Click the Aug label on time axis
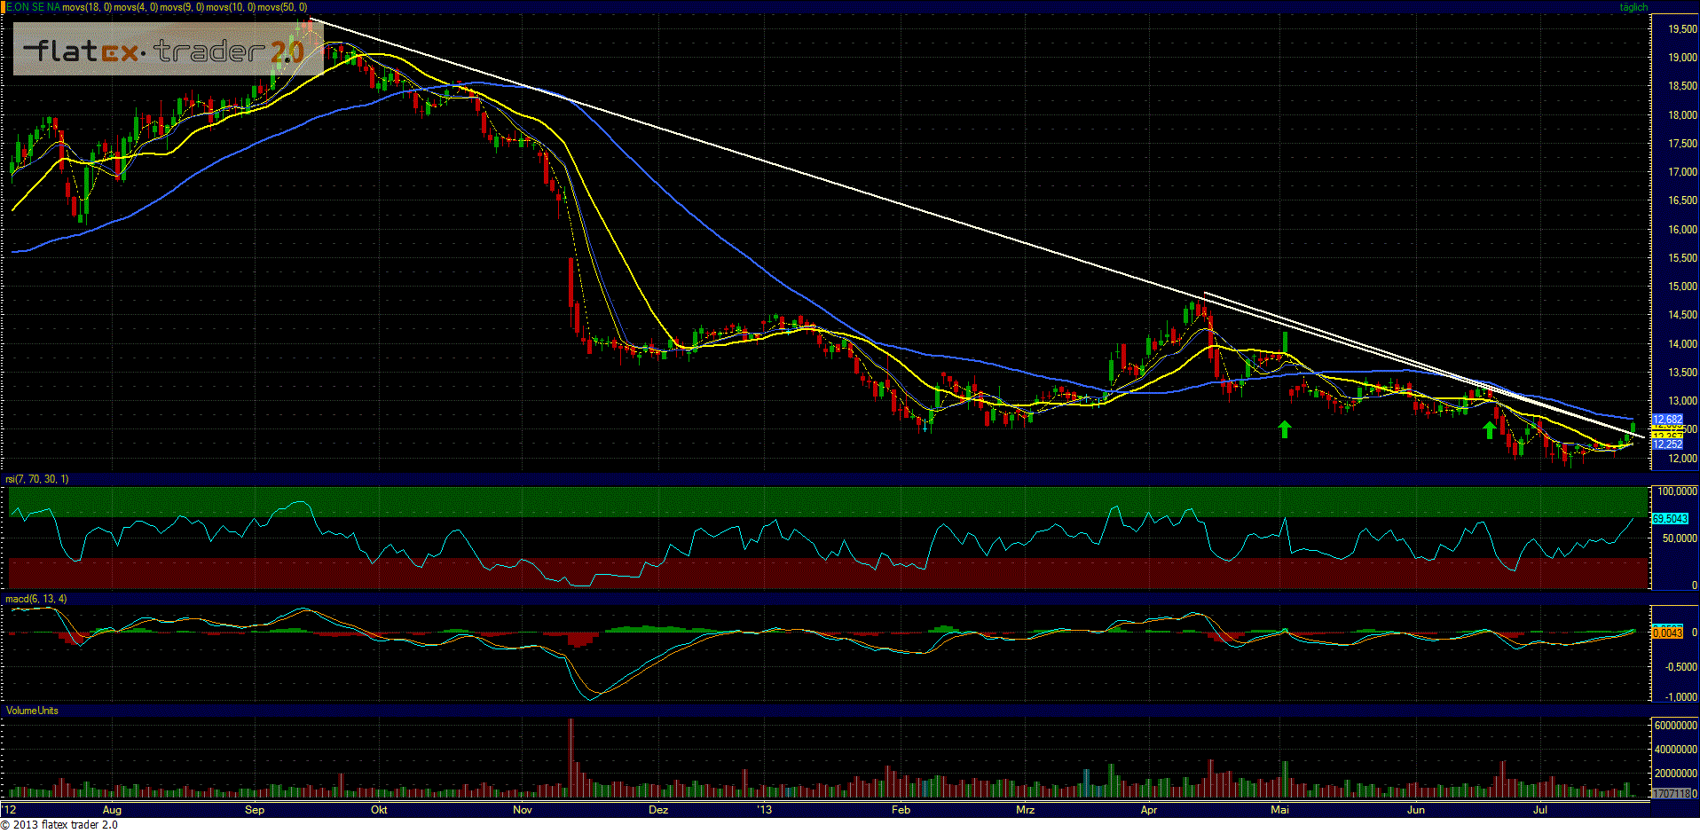The width and height of the screenshot is (1700, 833). [x=112, y=810]
